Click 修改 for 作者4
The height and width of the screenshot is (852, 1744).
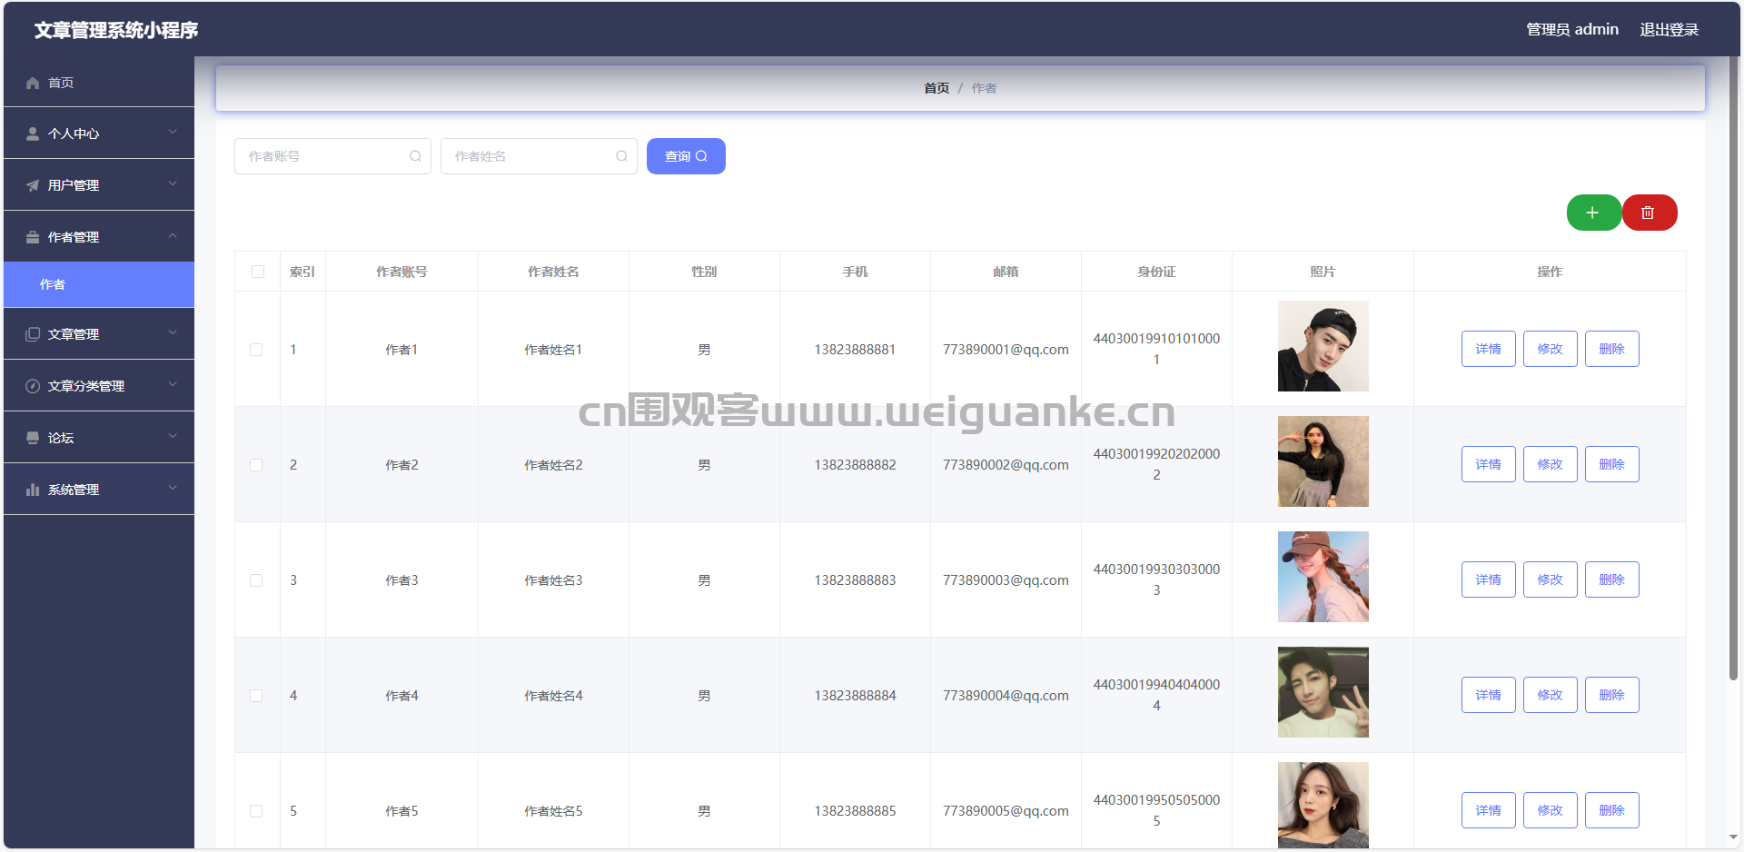tap(1550, 695)
